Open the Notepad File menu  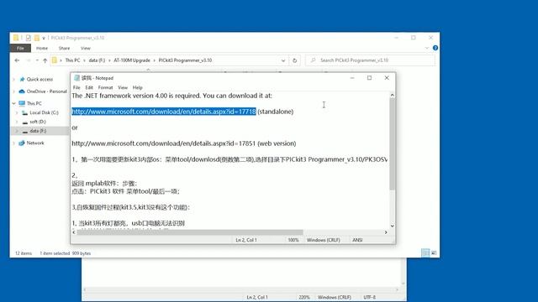coord(76,87)
